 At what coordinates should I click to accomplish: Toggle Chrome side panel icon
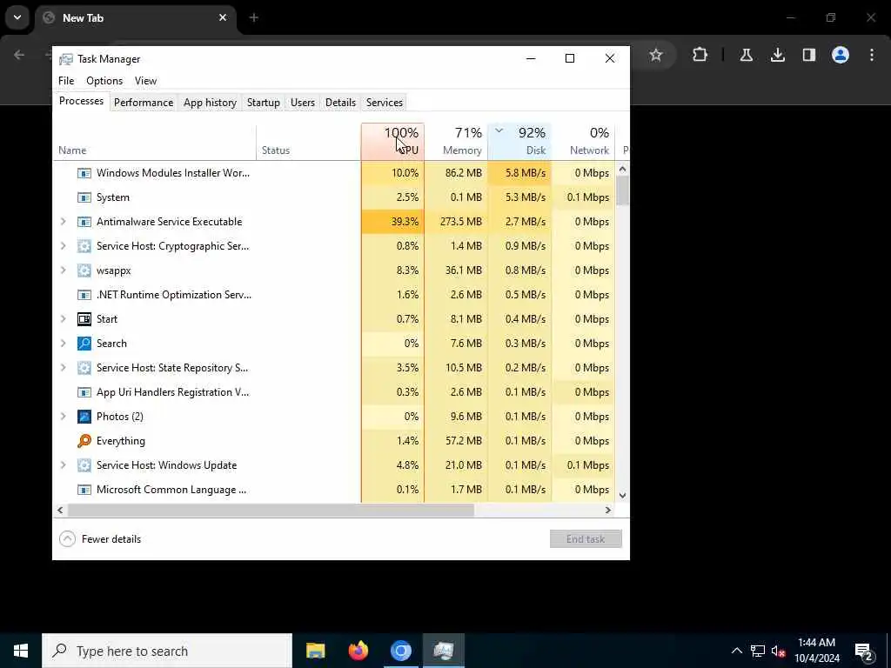click(809, 55)
